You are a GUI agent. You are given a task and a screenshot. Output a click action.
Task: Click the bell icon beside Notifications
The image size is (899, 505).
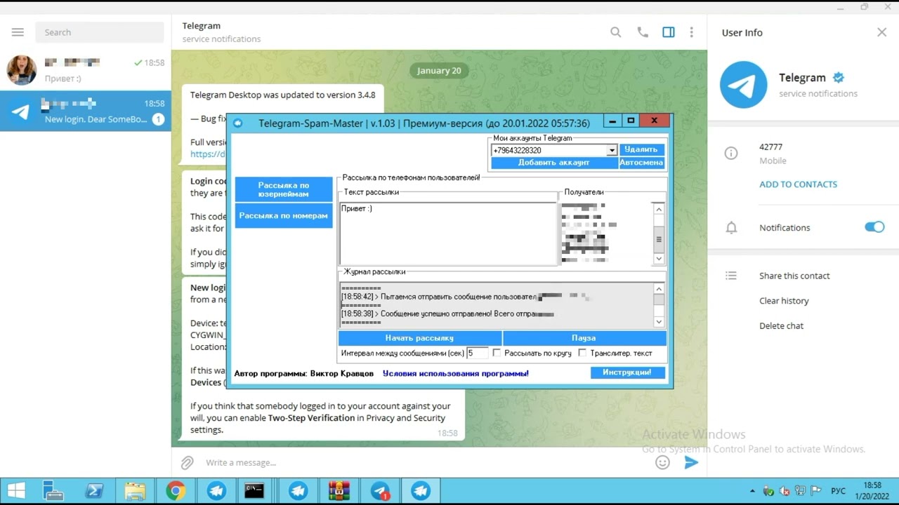click(x=731, y=227)
